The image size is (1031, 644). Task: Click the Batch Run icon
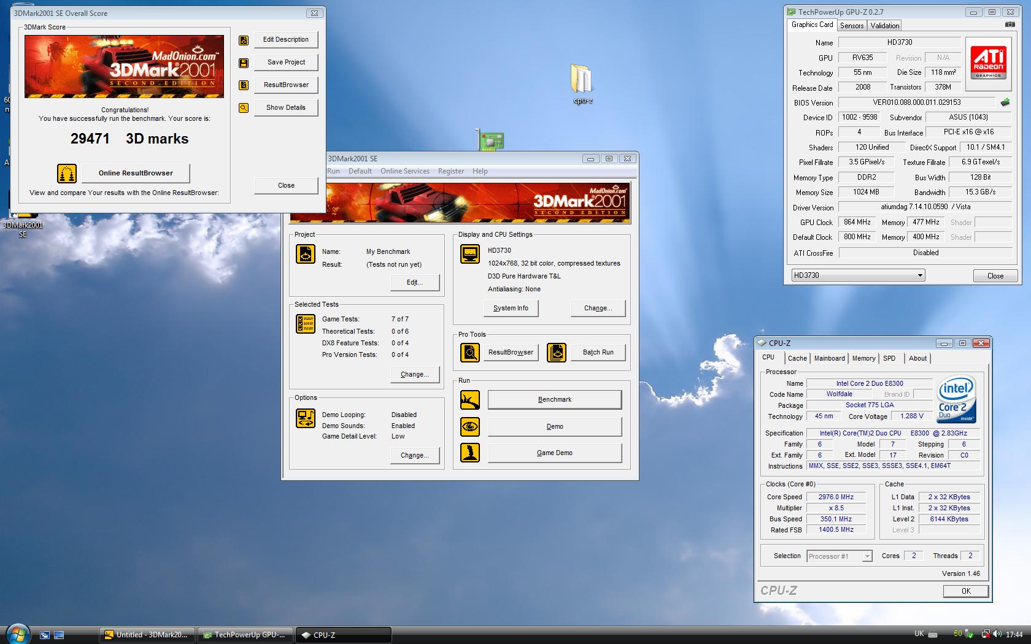coord(557,353)
